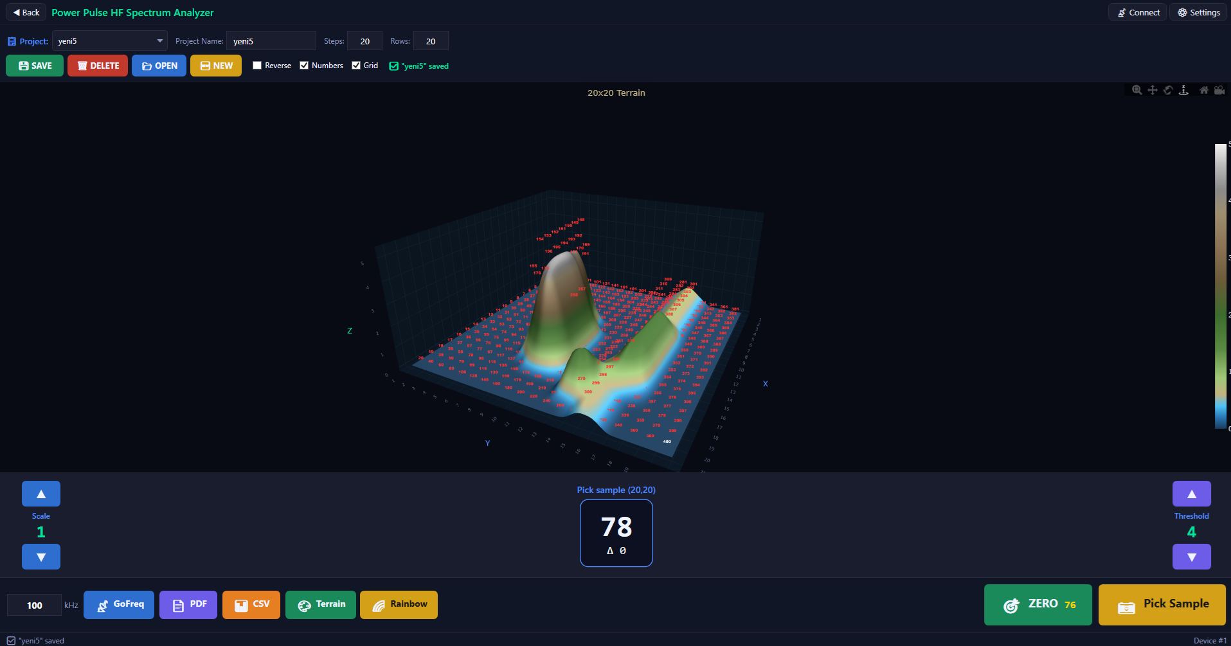
Task: Export the data as CSV
Action: coord(251,605)
